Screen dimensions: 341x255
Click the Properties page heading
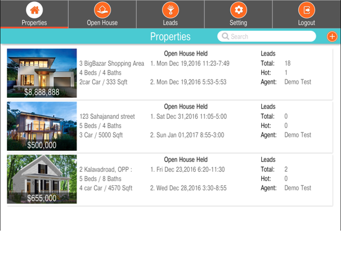coord(170,36)
